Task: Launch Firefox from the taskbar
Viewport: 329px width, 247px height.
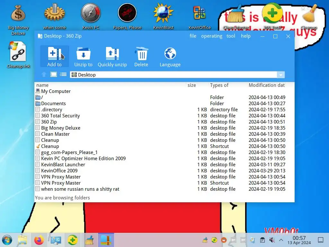Action: pos(39,240)
